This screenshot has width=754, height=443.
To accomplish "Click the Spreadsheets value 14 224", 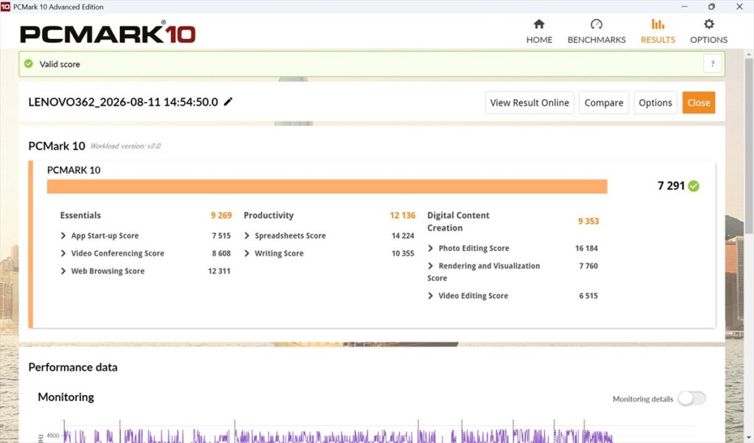I will click(x=403, y=236).
